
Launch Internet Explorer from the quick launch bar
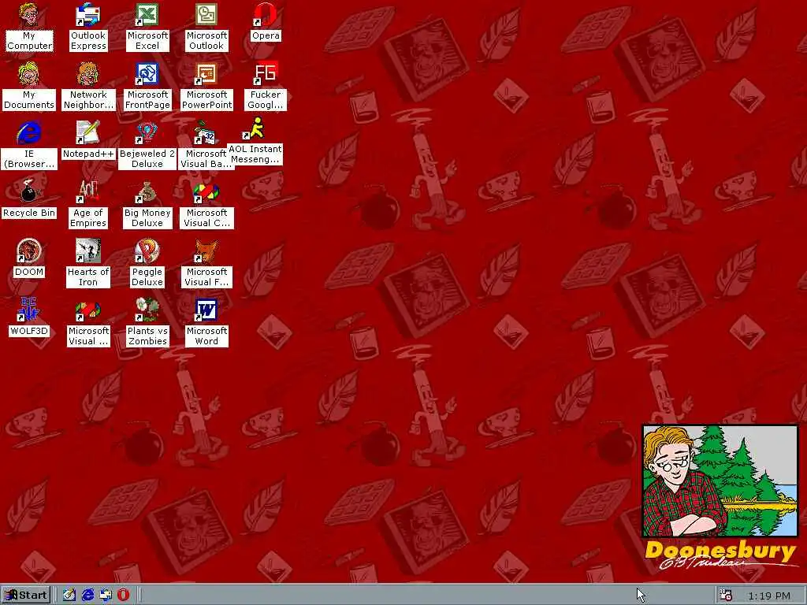click(x=88, y=596)
